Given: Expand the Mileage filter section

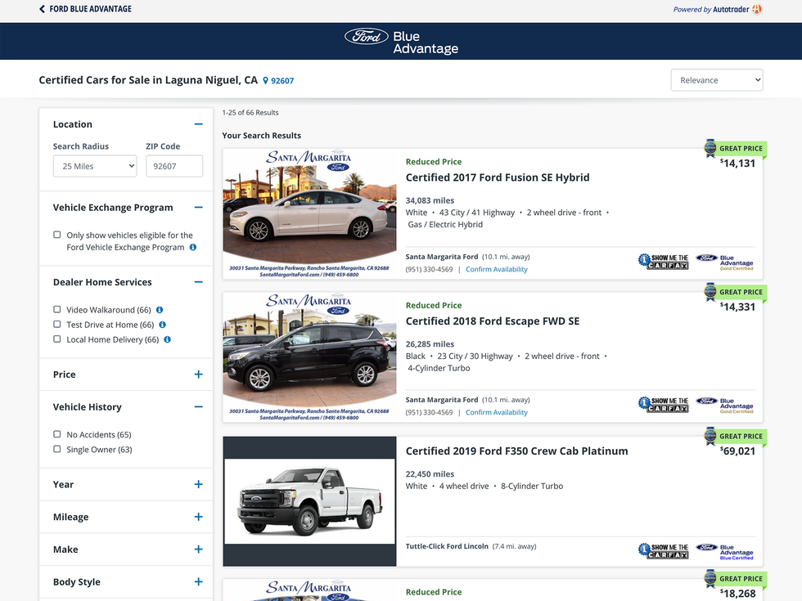Looking at the screenshot, I should pyautogui.click(x=198, y=517).
